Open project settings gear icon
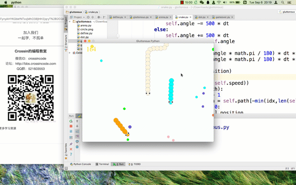The height and width of the screenshot is (185, 296). point(99,17)
